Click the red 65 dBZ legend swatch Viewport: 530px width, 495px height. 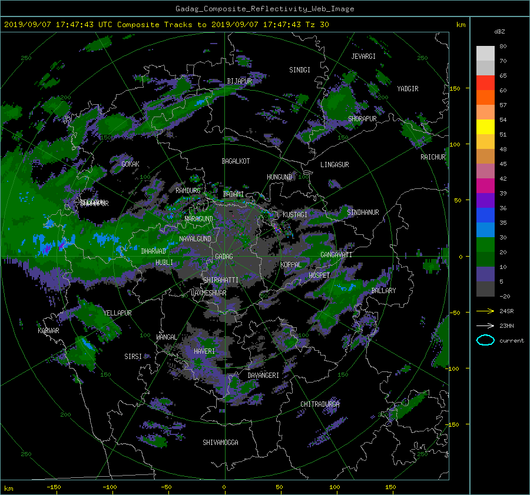point(485,82)
